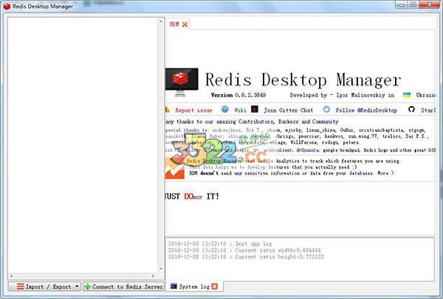The width and height of the screenshot is (443, 299).
Task: Click the Twitter bird icon
Action: [326, 109]
